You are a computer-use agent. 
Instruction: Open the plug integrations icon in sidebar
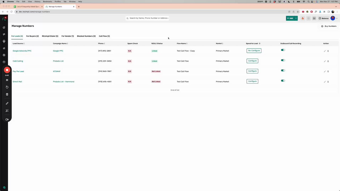click(4, 41)
